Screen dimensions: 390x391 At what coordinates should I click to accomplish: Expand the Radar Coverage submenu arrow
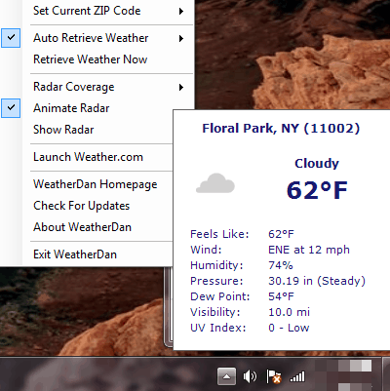181,87
